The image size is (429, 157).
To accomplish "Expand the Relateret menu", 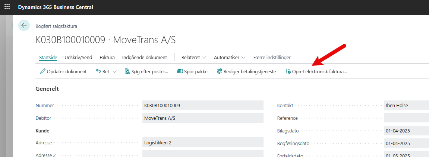I will [x=193, y=58].
